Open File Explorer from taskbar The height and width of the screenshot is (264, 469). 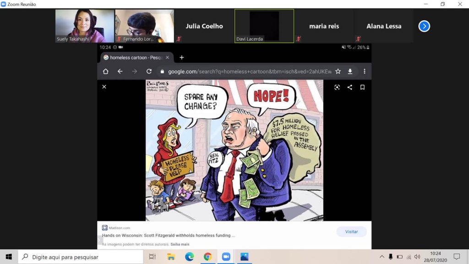pos(171,257)
